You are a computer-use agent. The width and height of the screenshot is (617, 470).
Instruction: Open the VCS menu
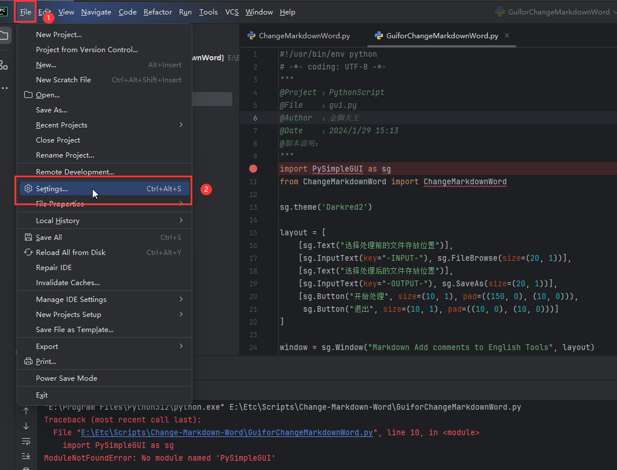pos(232,12)
